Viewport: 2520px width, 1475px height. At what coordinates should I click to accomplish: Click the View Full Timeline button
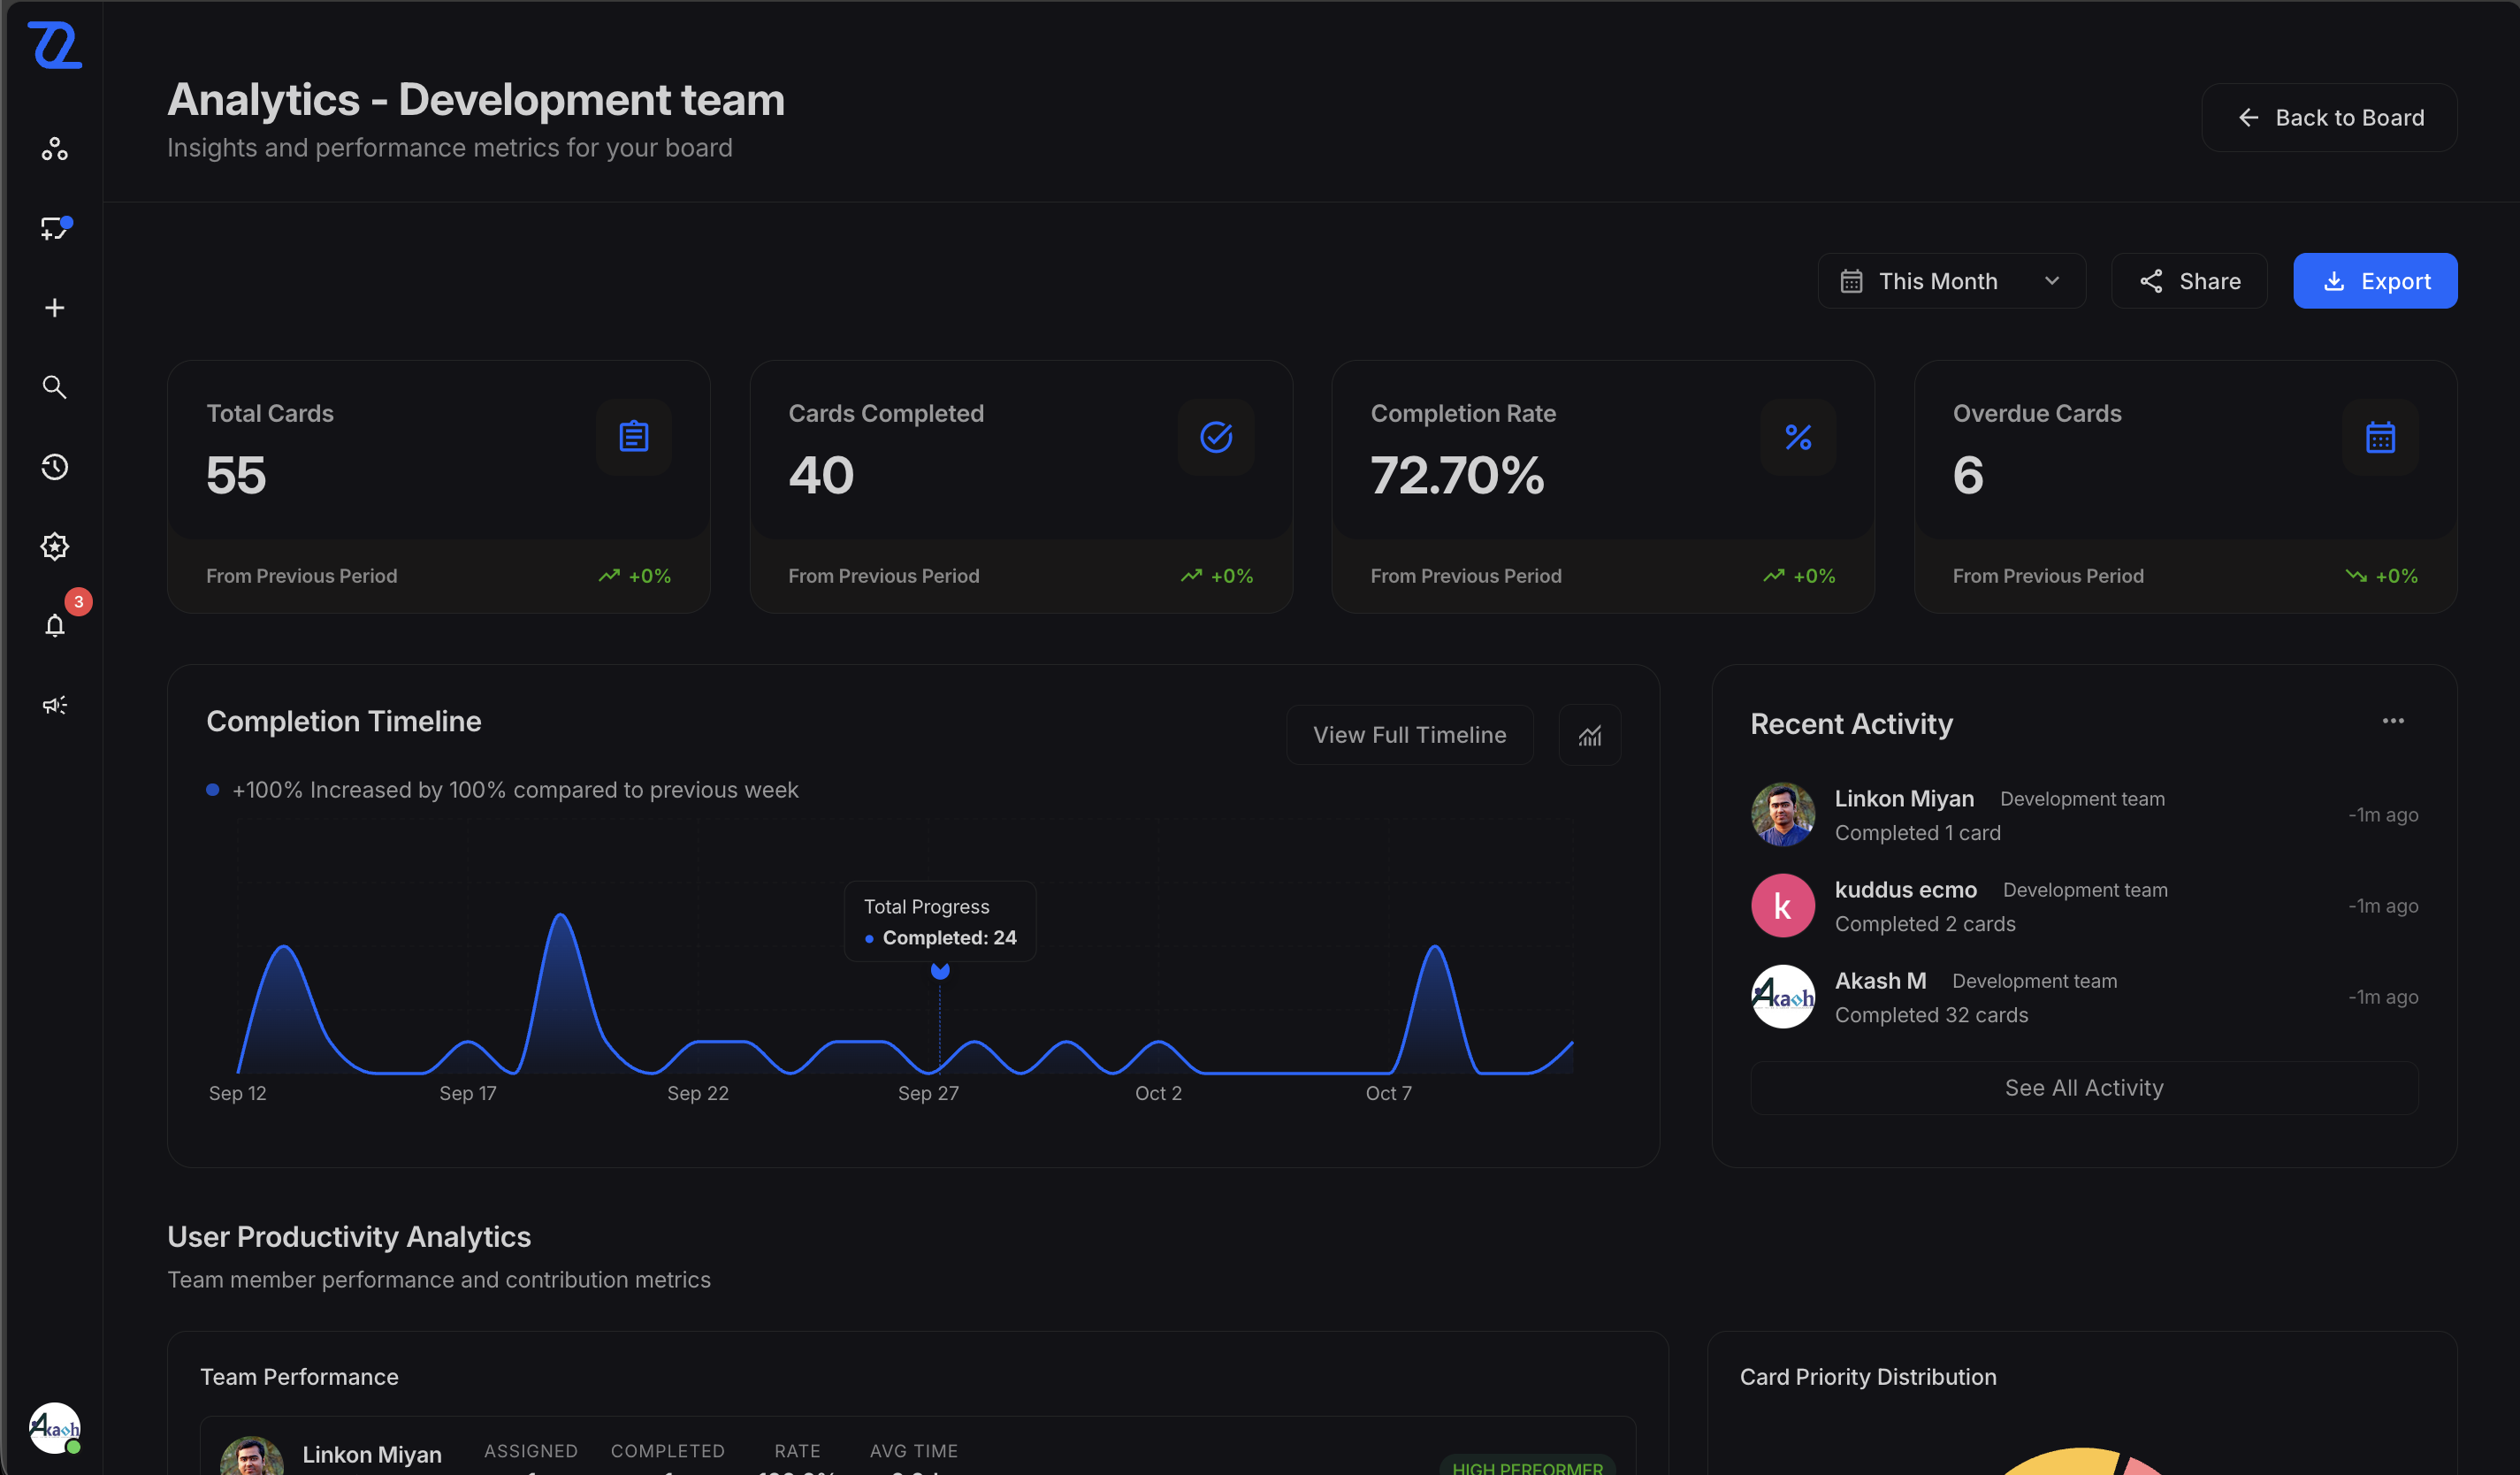pyautogui.click(x=1409, y=735)
